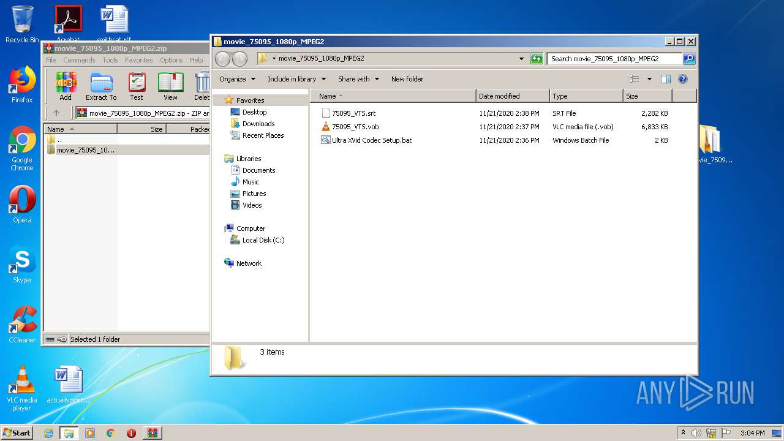Click the WinRAR Extract To icon

(x=101, y=86)
